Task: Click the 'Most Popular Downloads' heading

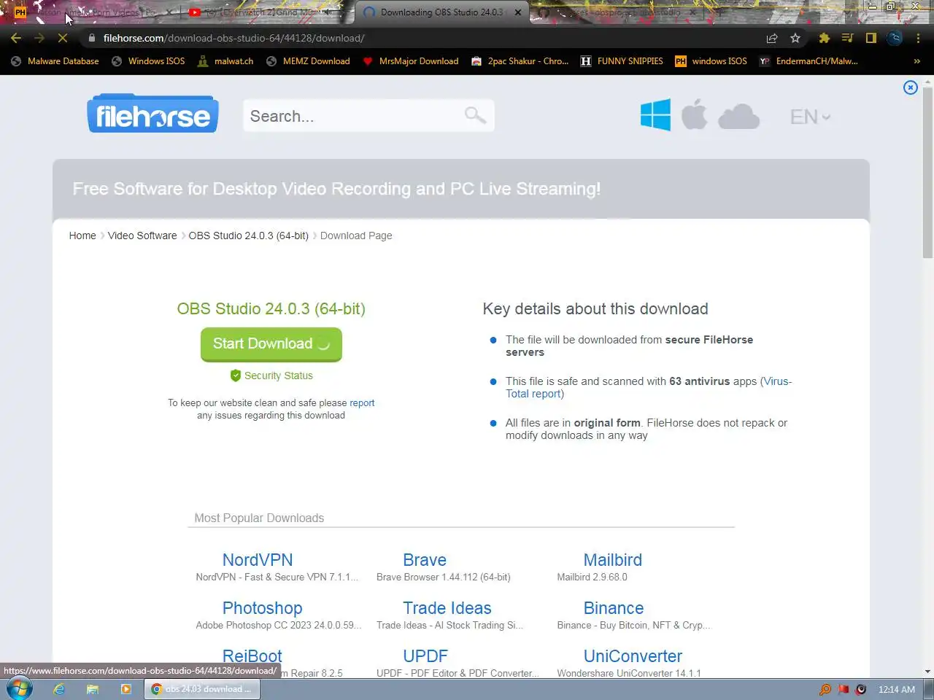Action: pos(259,518)
